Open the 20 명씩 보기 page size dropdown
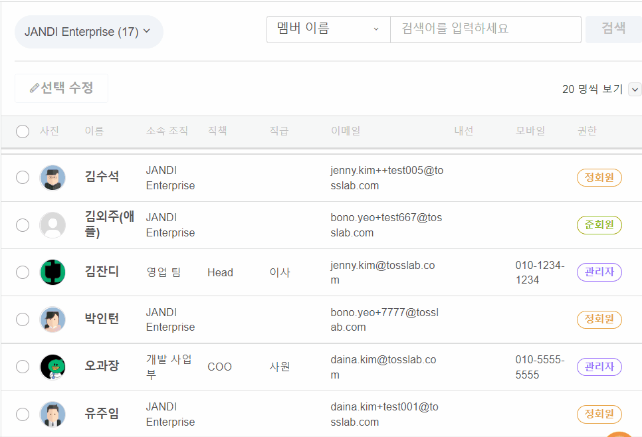The height and width of the screenshot is (437, 642). (x=634, y=90)
